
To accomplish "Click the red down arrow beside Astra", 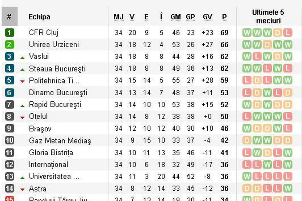I will (23, 190).
